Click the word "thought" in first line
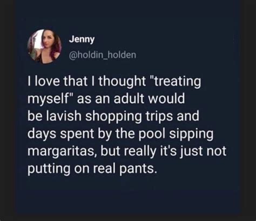Viewport: 256px width, 221px height. (x=122, y=82)
